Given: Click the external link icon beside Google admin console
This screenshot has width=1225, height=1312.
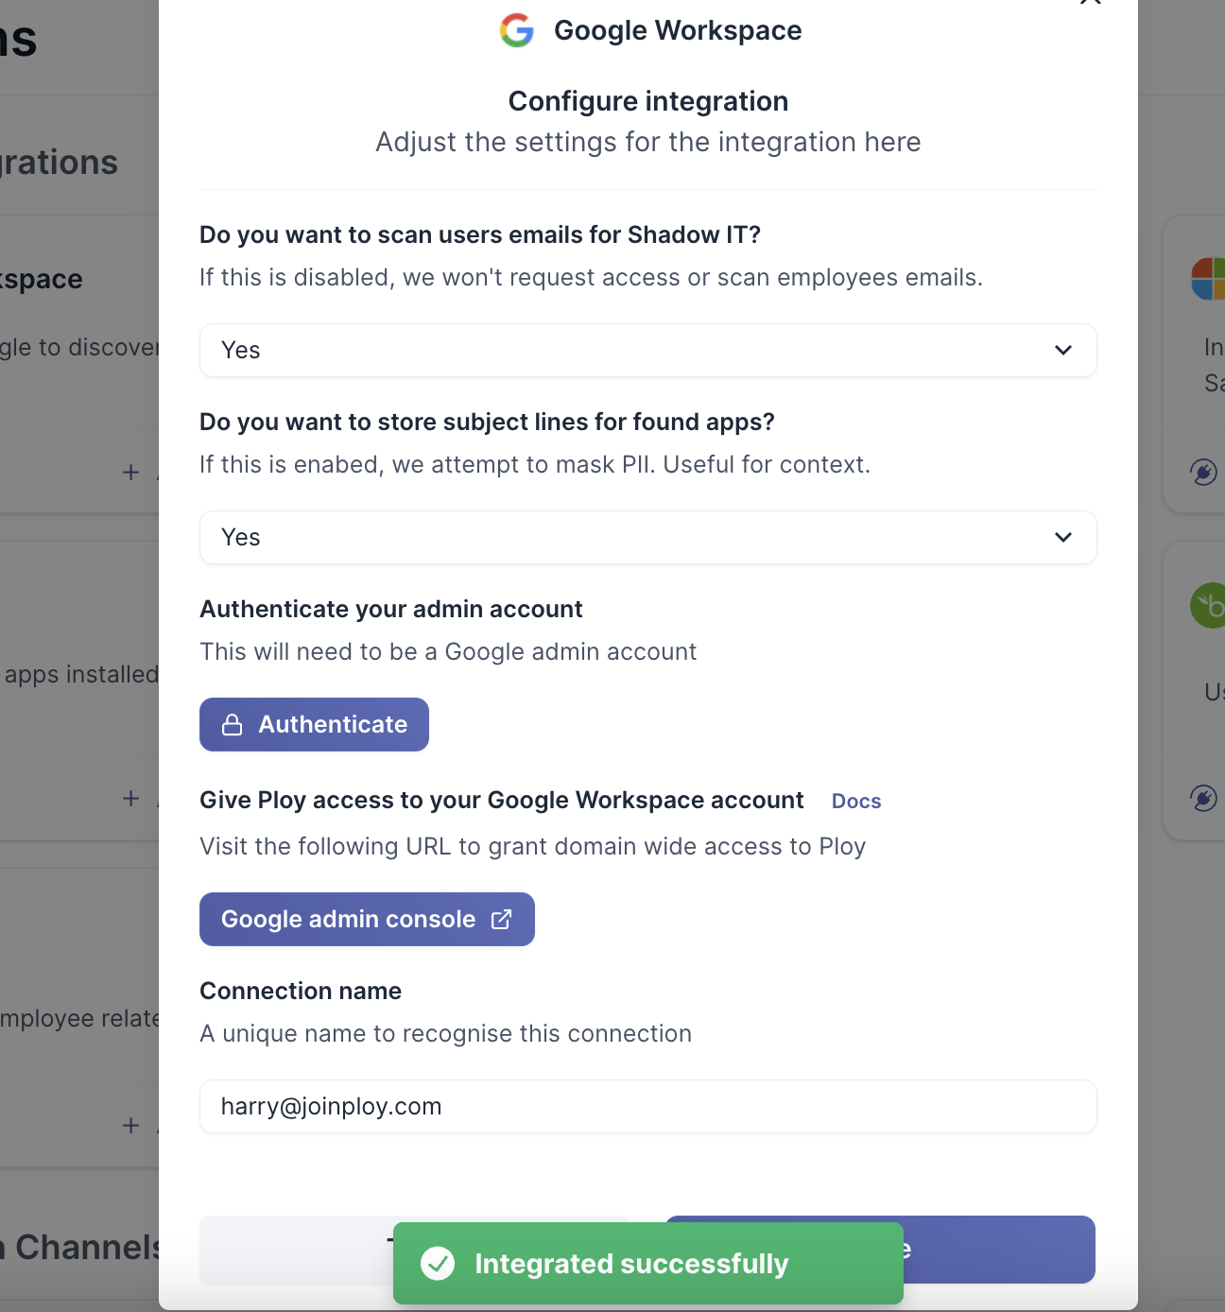Looking at the screenshot, I should (x=502, y=920).
